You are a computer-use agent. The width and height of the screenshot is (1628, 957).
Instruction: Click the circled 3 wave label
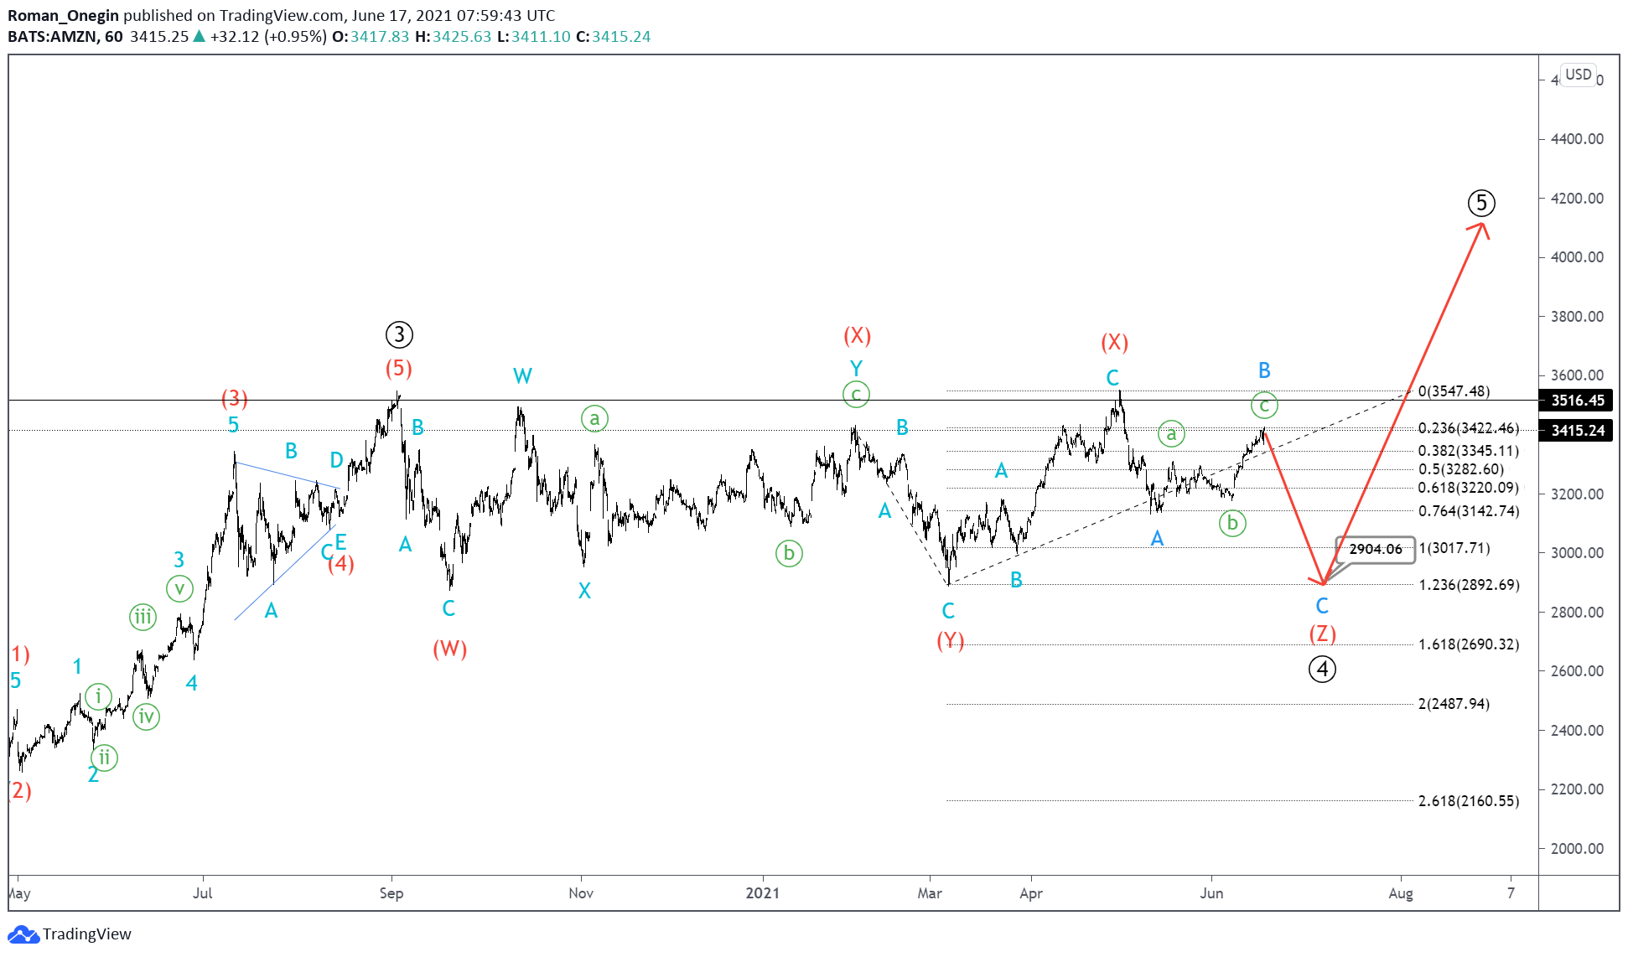point(399,334)
